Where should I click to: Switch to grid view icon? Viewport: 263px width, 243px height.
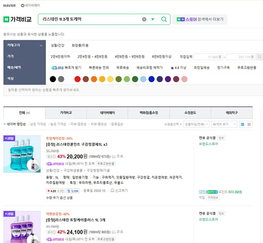[x=249, y=124]
